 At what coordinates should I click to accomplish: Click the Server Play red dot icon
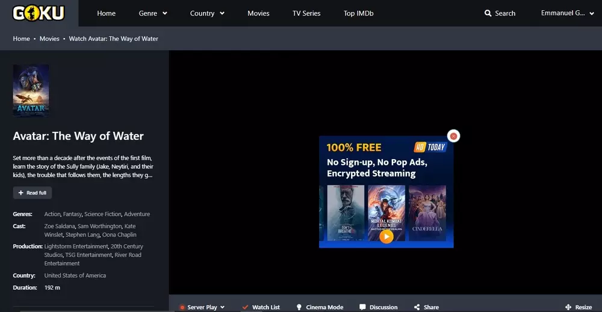(x=182, y=307)
